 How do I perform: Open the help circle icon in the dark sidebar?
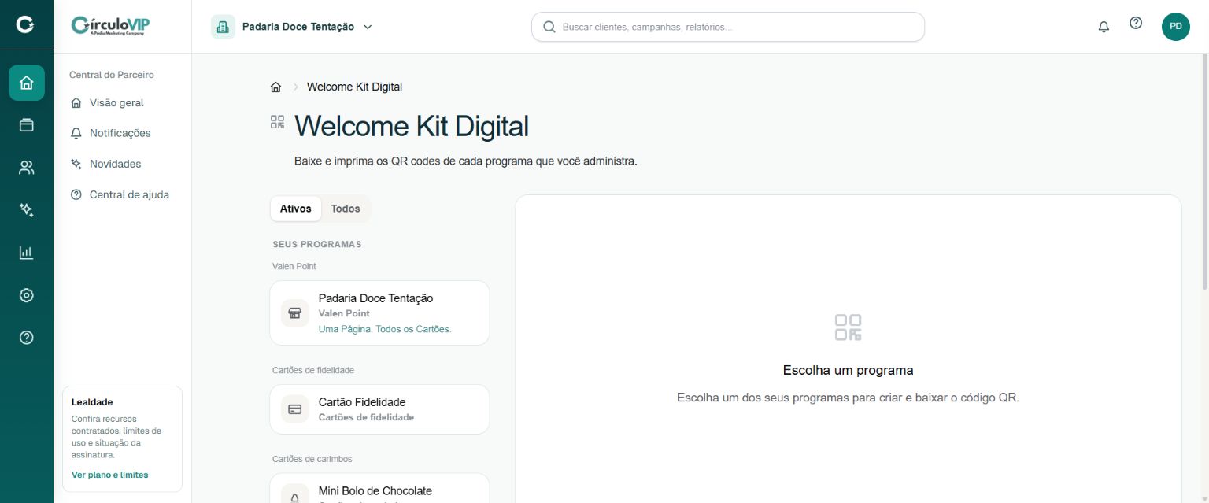click(x=27, y=338)
